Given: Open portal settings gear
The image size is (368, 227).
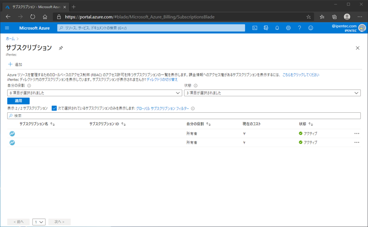Looking at the screenshot, I should pos(288,28).
